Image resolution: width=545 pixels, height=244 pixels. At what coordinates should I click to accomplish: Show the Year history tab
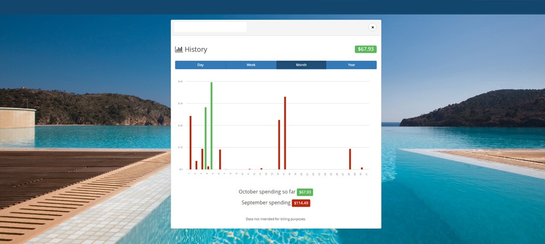pos(351,65)
